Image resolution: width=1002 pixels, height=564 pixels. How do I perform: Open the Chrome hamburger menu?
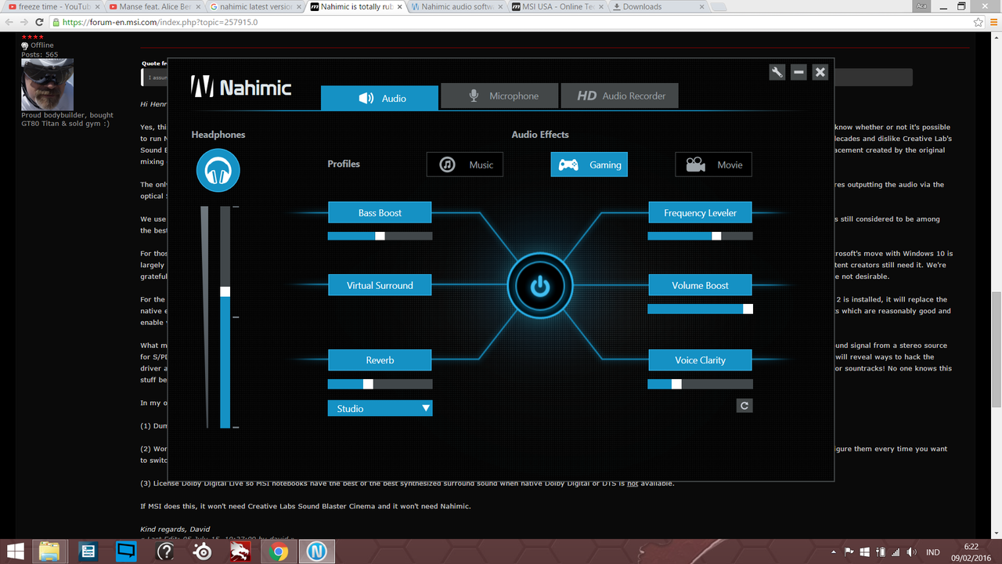click(993, 23)
